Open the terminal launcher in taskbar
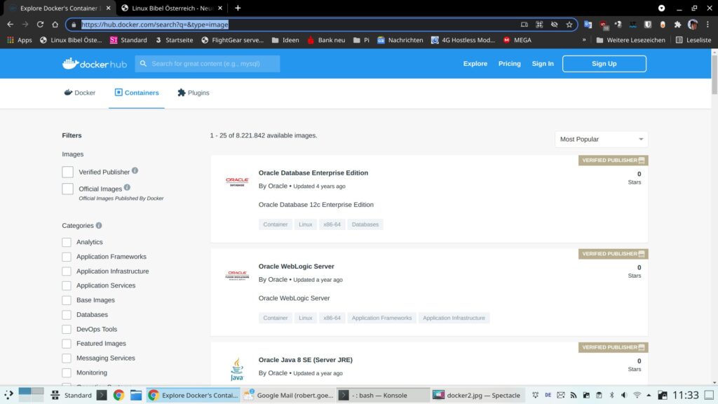 (102, 395)
